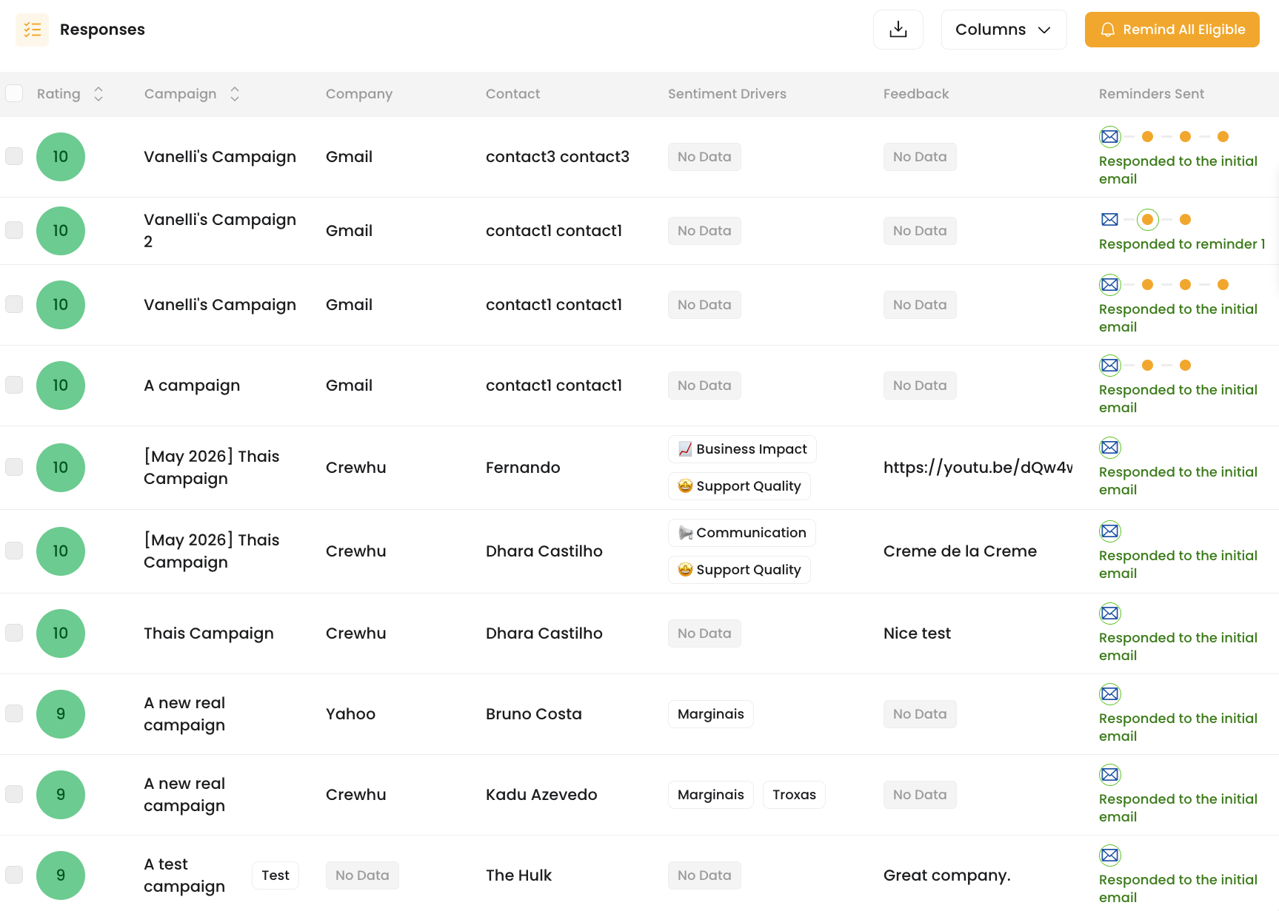Image resolution: width=1279 pixels, height=911 pixels.
Task: Tick the Nice test row checkbox
Action: (x=14, y=633)
